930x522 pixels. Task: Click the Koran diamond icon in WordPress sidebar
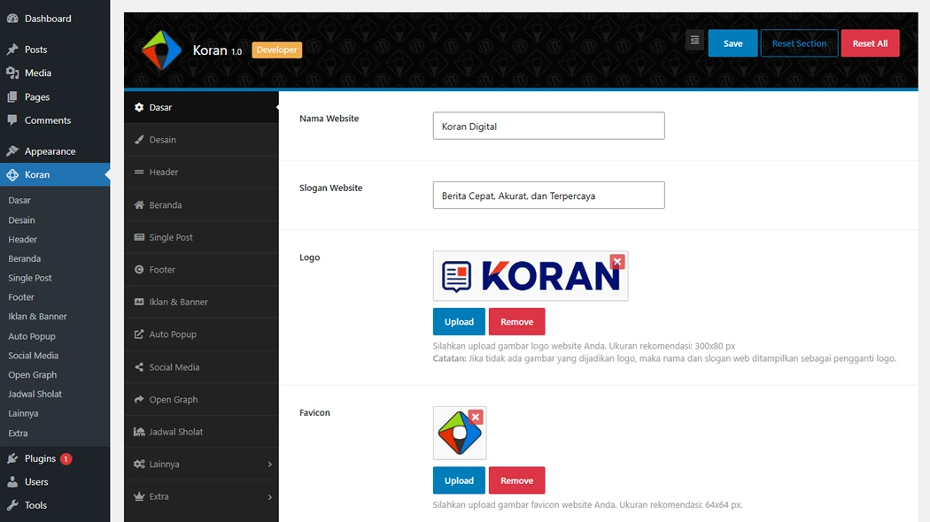pos(12,175)
